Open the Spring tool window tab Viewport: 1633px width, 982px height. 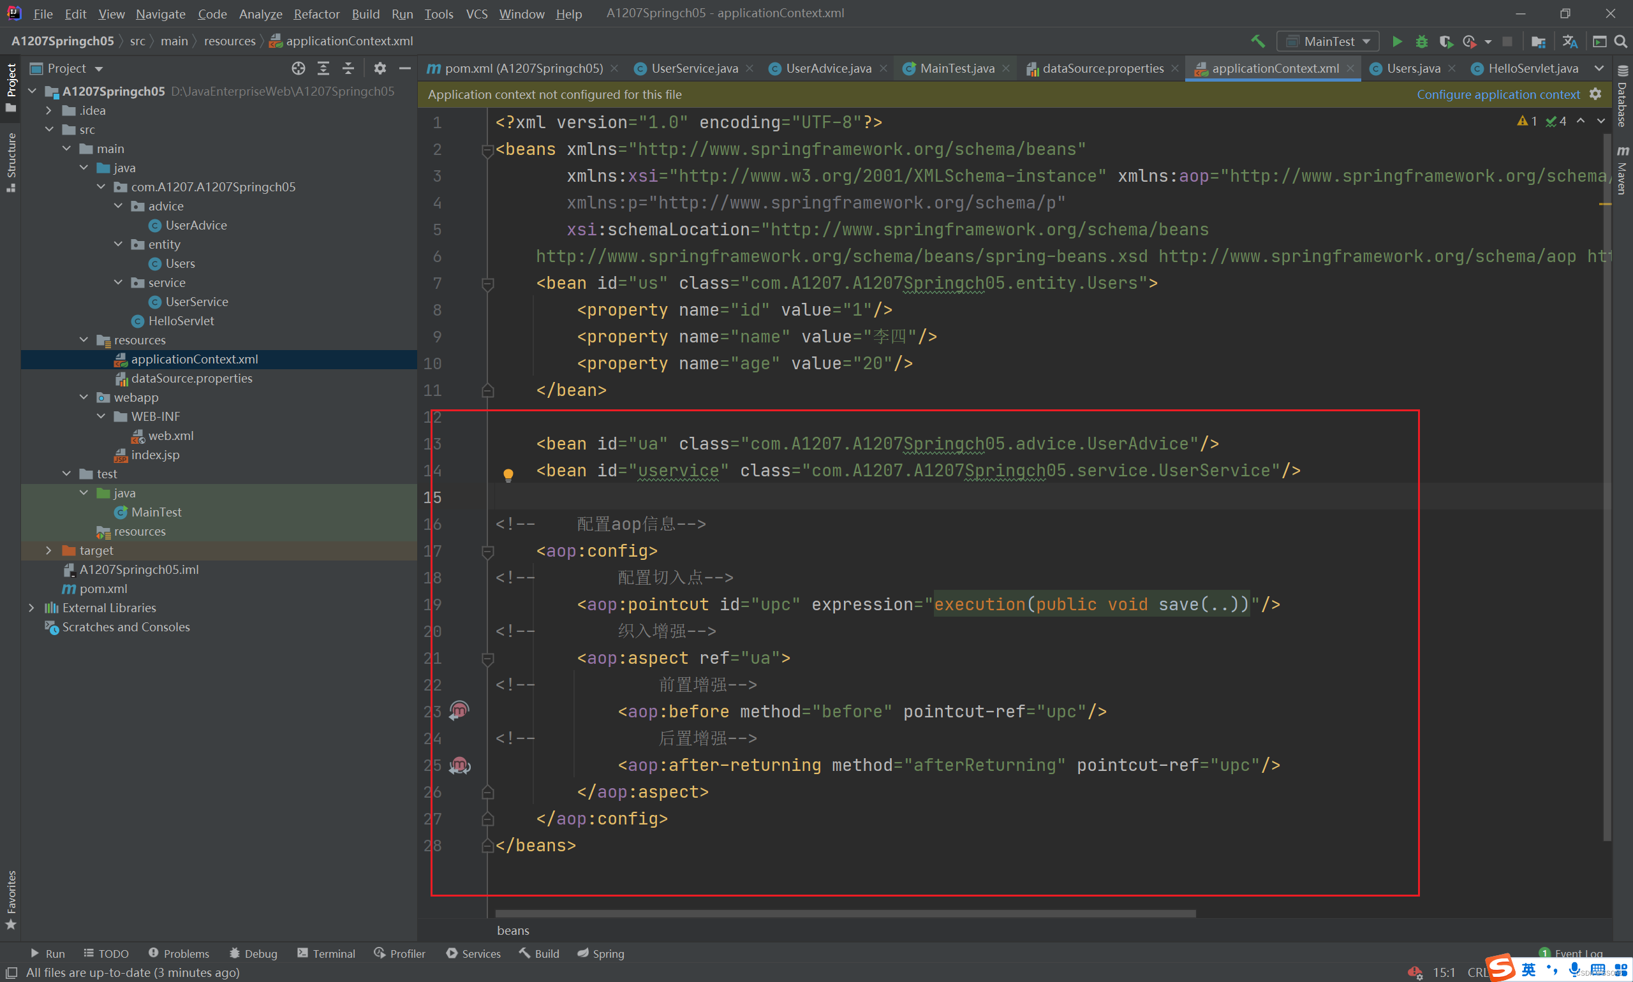pyautogui.click(x=608, y=954)
